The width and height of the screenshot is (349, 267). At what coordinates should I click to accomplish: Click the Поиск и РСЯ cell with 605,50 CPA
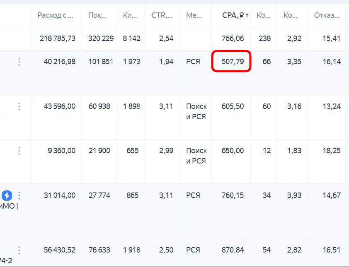[x=196, y=111]
